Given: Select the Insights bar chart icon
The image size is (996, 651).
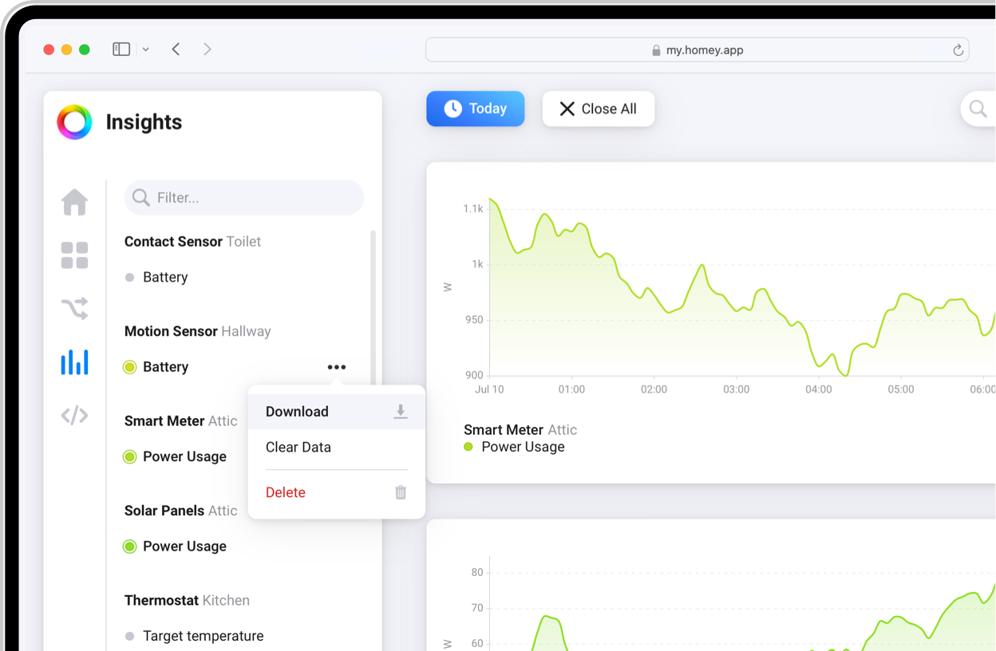Looking at the screenshot, I should (x=75, y=361).
